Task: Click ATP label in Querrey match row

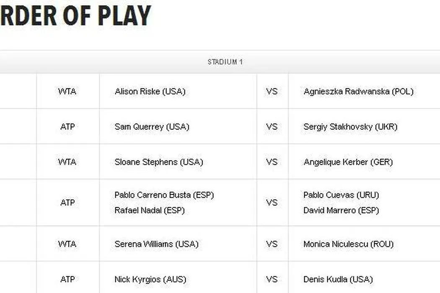Action: (67, 126)
